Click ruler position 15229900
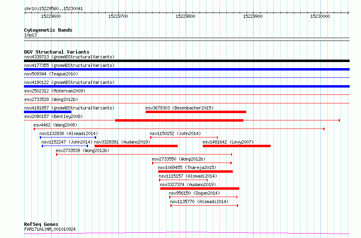Viewport: 361px width, 238px height. point(253,16)
